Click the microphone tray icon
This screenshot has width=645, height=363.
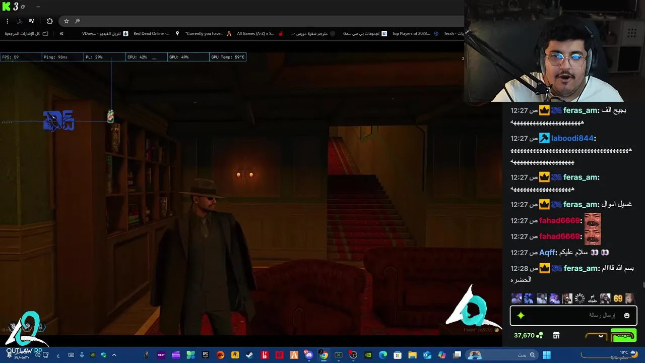[82, 355]
